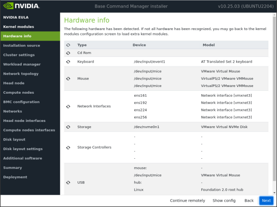Click ens256 network interface
277x207 pixels.
140,117
